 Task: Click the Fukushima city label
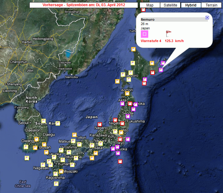(x=136, y=121)
